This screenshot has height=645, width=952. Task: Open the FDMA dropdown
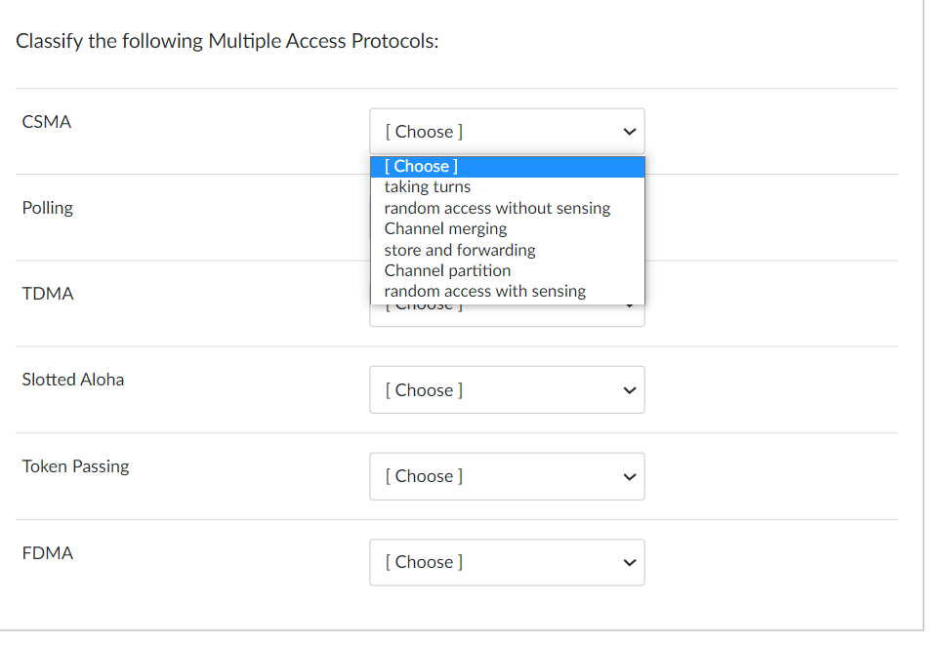pos(507,562)
